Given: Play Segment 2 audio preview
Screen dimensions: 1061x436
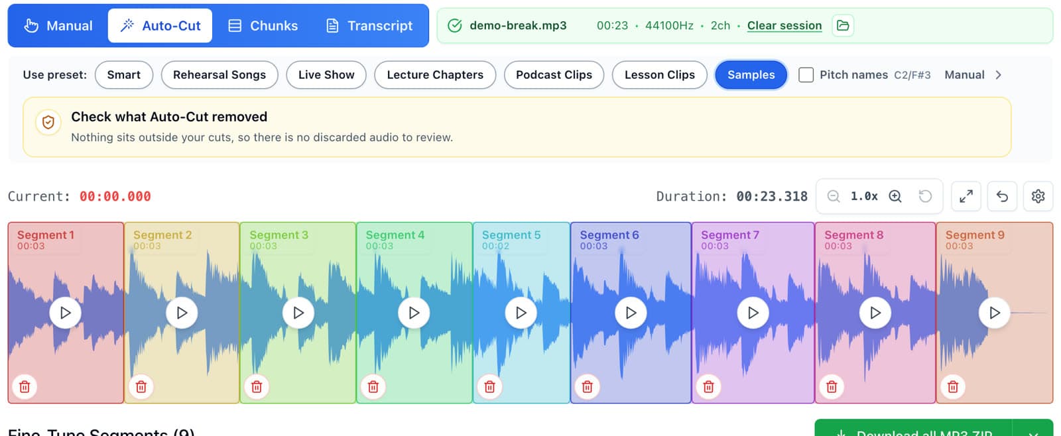Looking at the screenshot, I should tap(182, 313).
